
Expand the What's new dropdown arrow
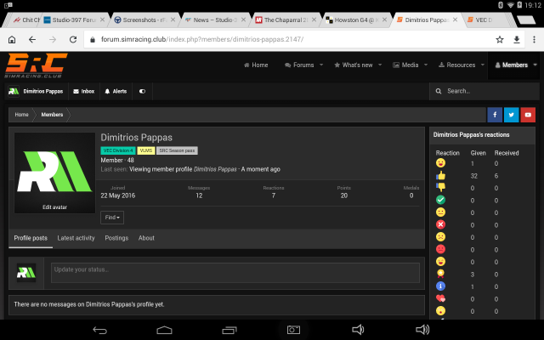pos(380,65)
